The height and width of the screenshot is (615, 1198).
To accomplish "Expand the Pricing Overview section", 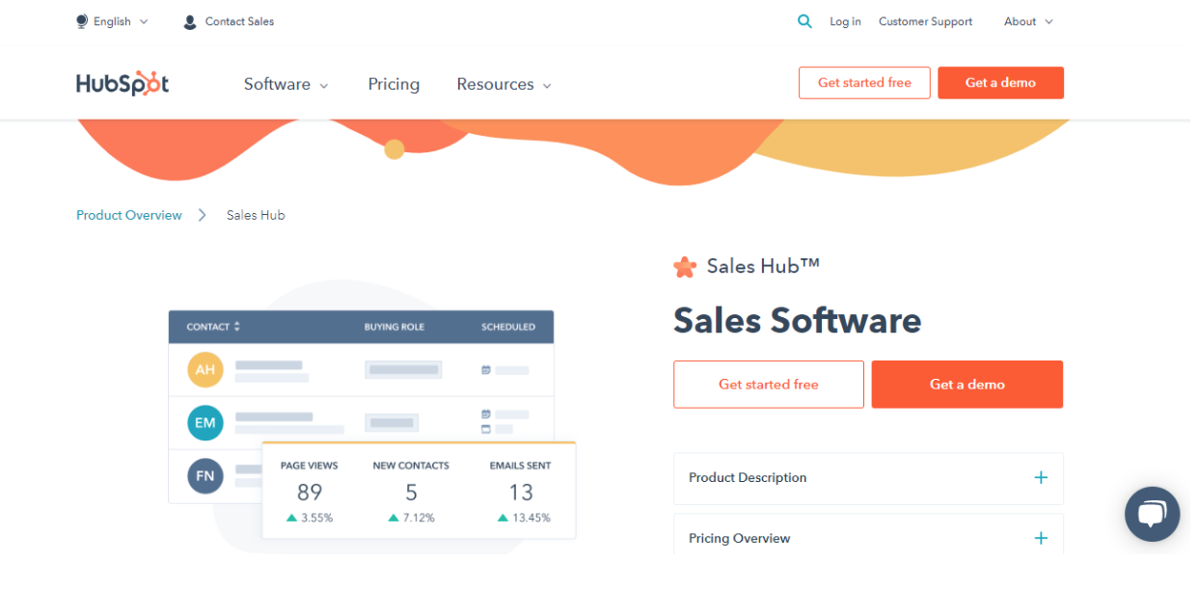I will 868,536.
